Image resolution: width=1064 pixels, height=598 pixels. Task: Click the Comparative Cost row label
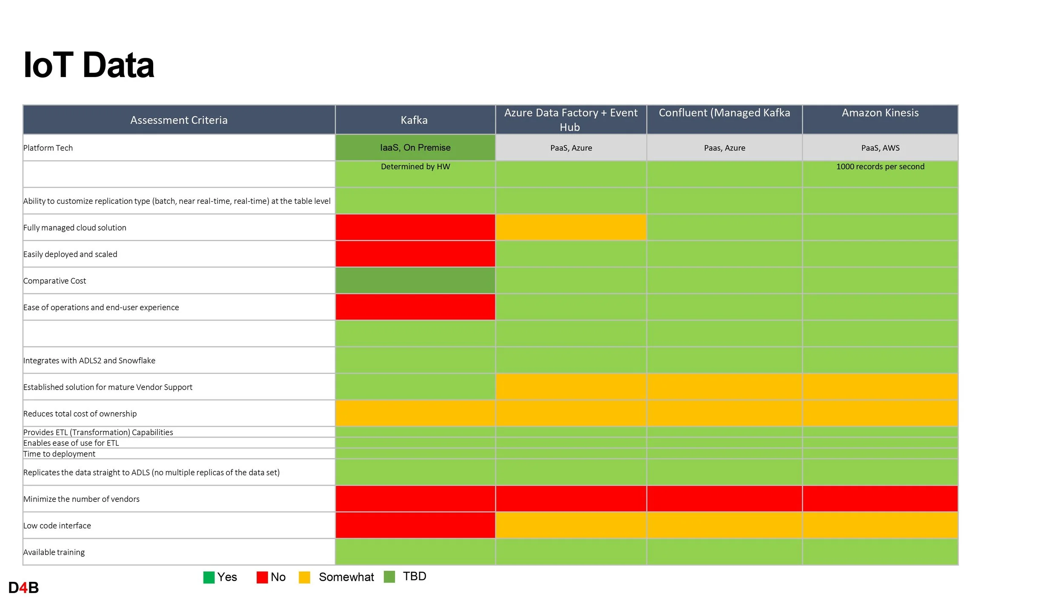tap(54, 281)
